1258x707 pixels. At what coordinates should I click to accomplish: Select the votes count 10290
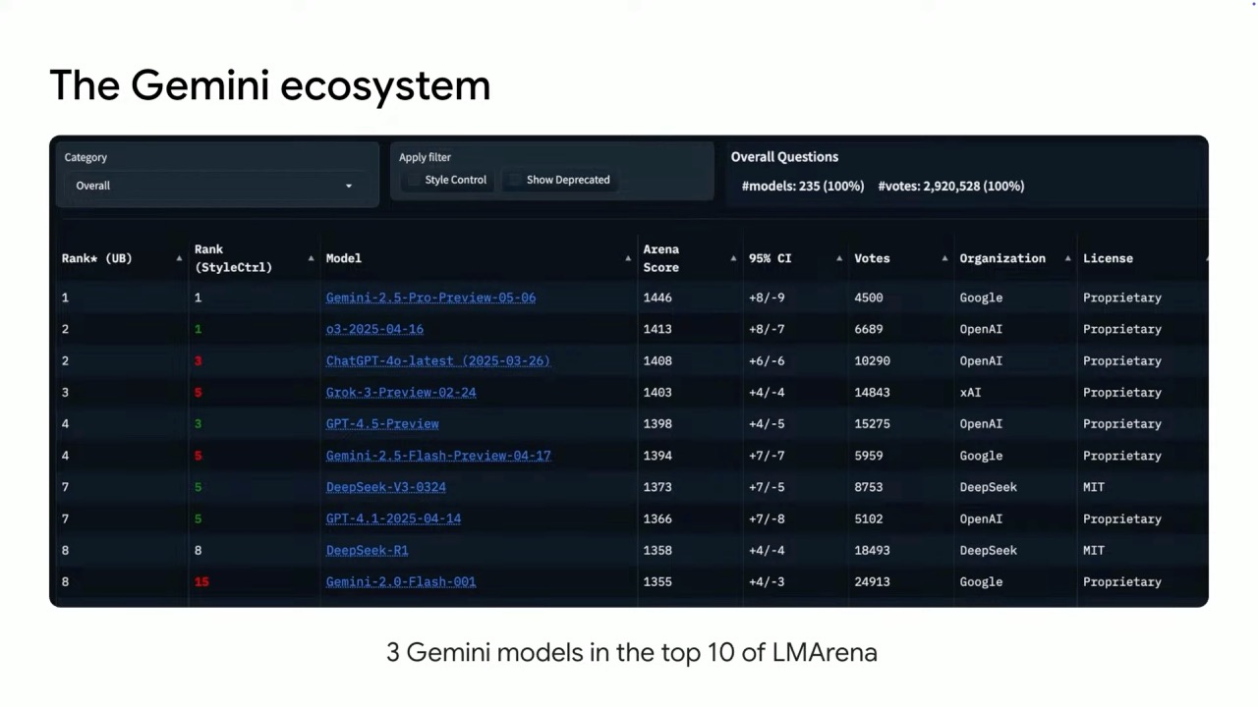(872, 360)
